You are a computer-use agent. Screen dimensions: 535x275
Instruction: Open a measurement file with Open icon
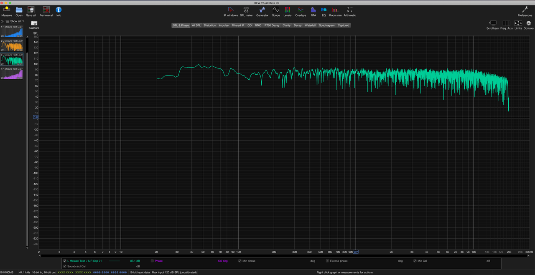(x=19, y=11)
